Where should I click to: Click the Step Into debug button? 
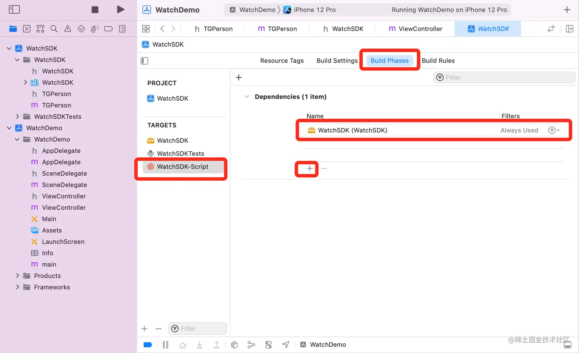200,345
